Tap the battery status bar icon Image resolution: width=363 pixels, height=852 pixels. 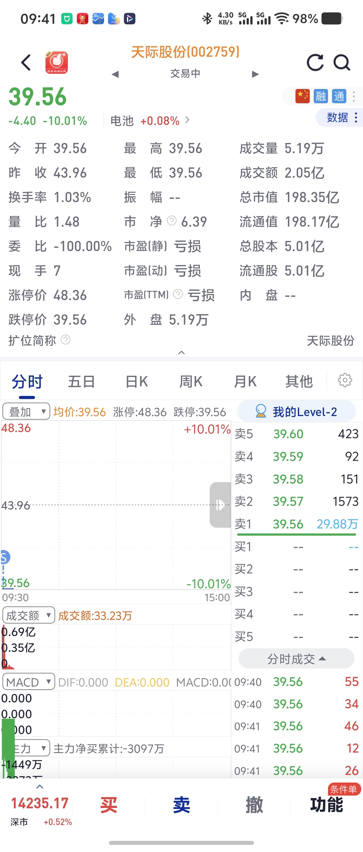click(332, 19)
